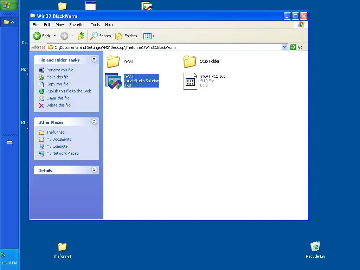
Task: Open the Back history dropdown arrow
Action: click(x=54, y=36)
